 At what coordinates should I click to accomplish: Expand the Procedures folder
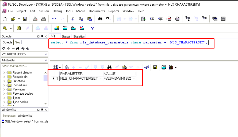pos(4,85)
